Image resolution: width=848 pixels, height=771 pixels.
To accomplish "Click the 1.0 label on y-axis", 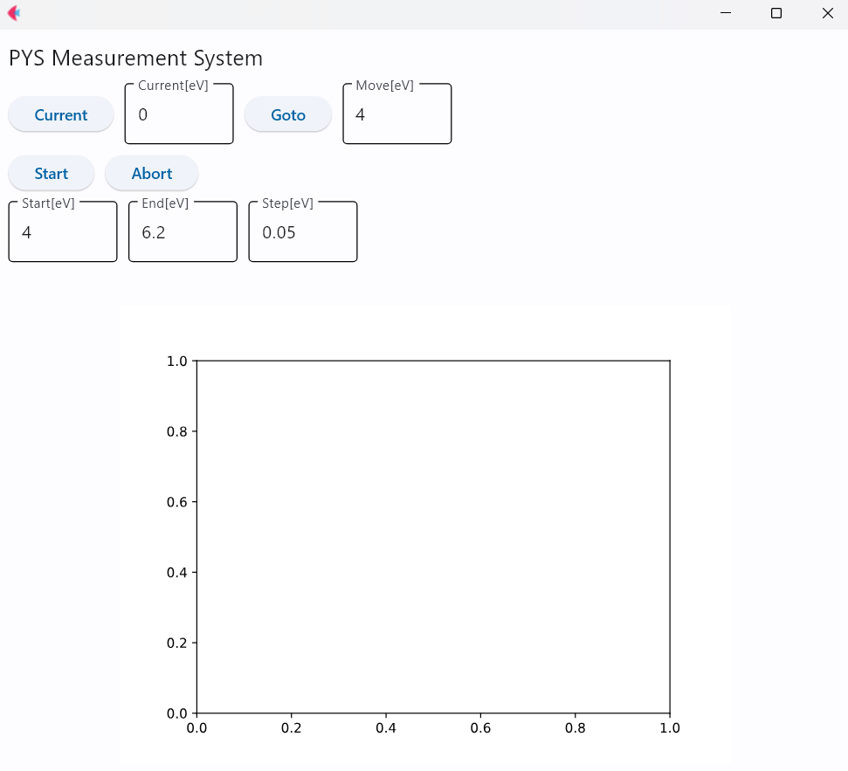I will coord(176,361).
